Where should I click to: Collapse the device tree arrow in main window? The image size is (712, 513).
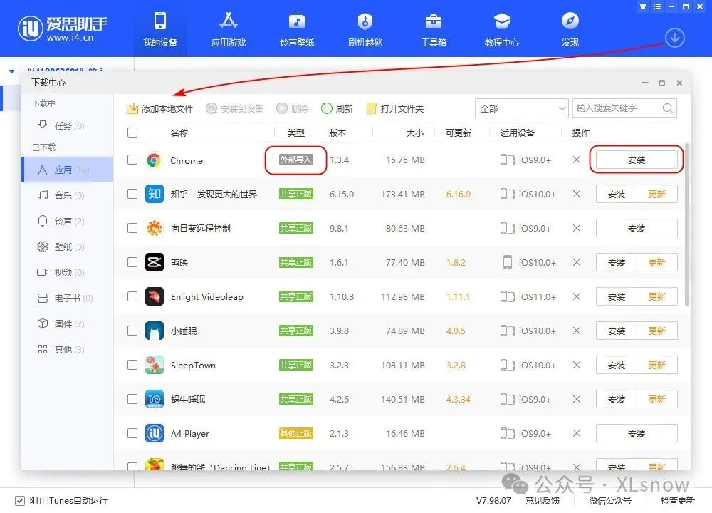point(12,71)
